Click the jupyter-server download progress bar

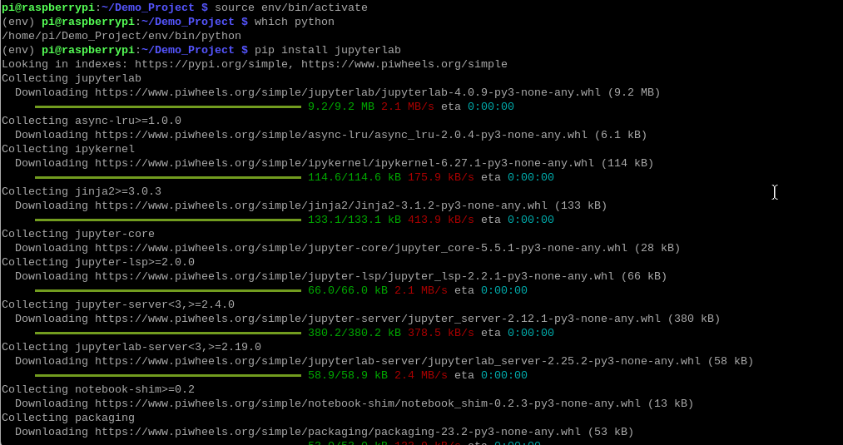tap(168, 334)
